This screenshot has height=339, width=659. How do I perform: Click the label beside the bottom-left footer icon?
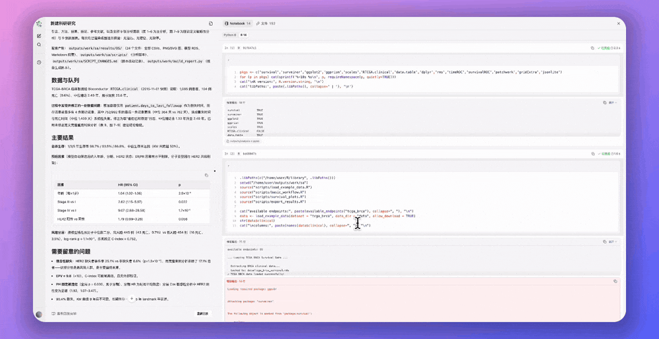coord(67,313)
